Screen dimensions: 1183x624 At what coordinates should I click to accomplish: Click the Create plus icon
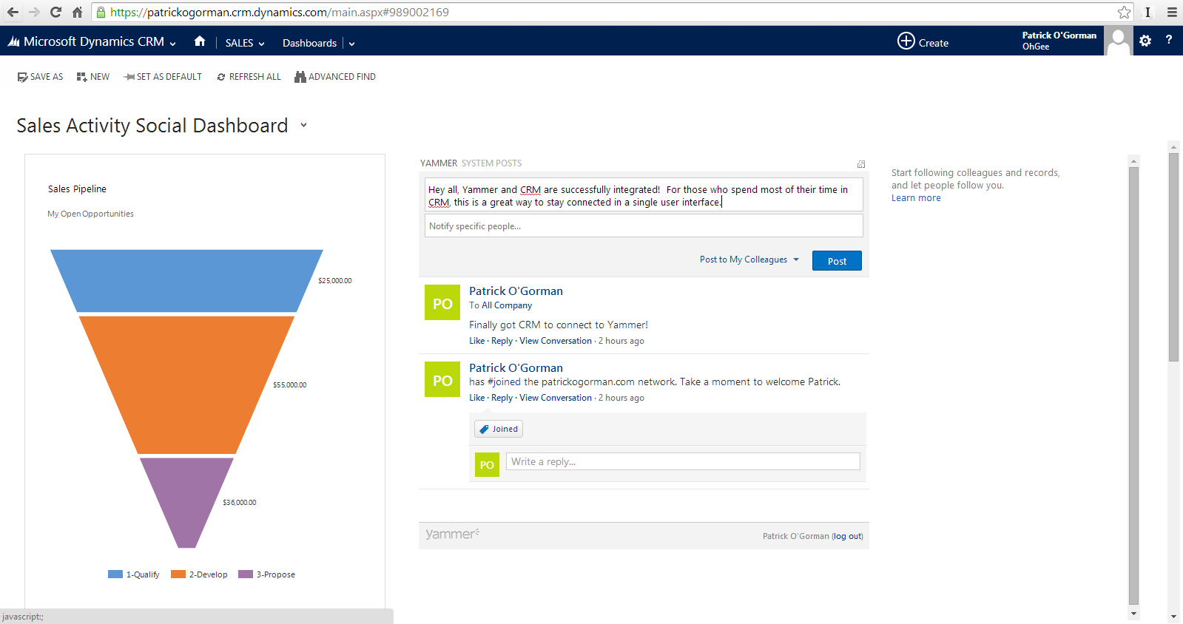[906, 41]
